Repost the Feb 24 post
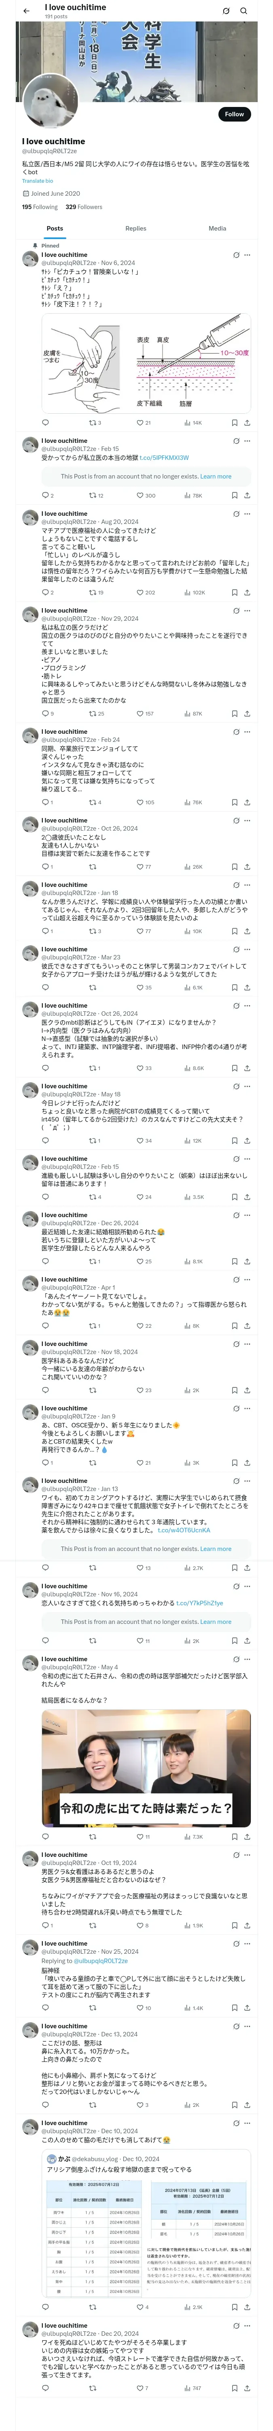The height and width of the screenshot is (2431, 273). point(93,802)
